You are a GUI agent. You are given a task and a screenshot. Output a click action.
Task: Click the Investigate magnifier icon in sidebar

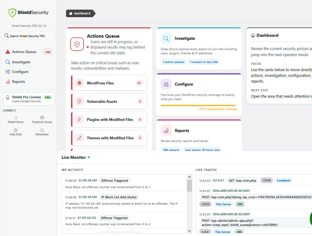coord(8,62)
